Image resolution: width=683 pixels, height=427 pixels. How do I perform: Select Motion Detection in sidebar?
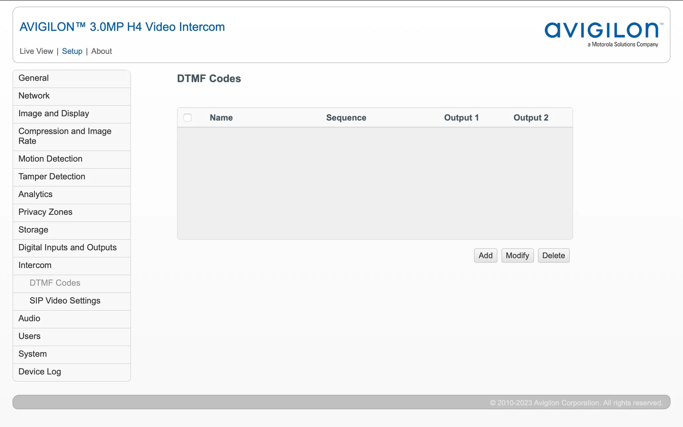pos(72,159)
